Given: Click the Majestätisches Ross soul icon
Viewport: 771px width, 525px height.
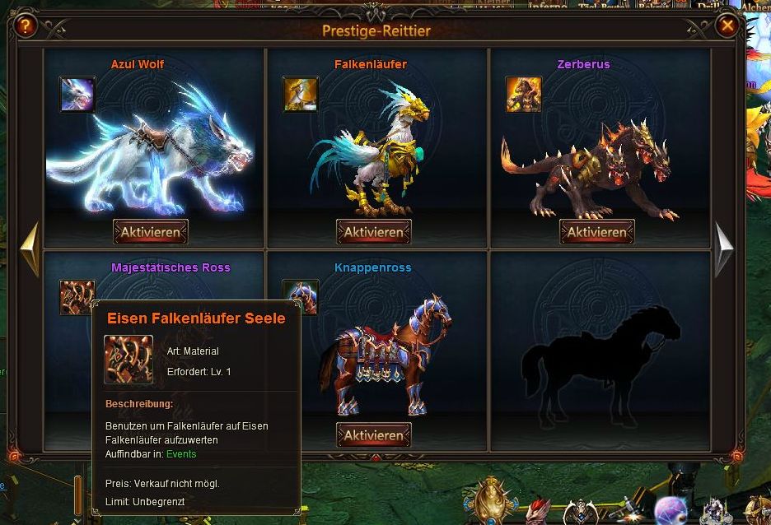Looking at the screenshot, I should click(77, 297).
